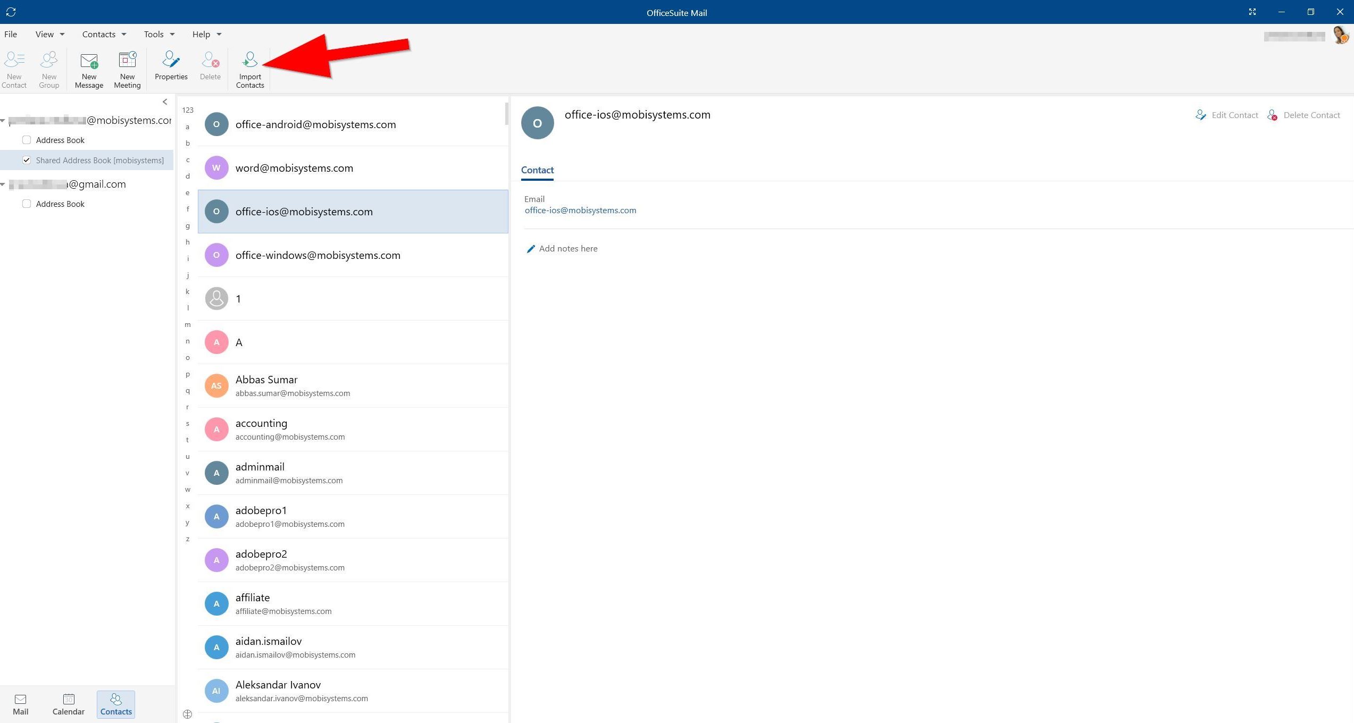Select the contact named A
The height and width of the screenshot is (723, 1354).
tap(353, 342)
